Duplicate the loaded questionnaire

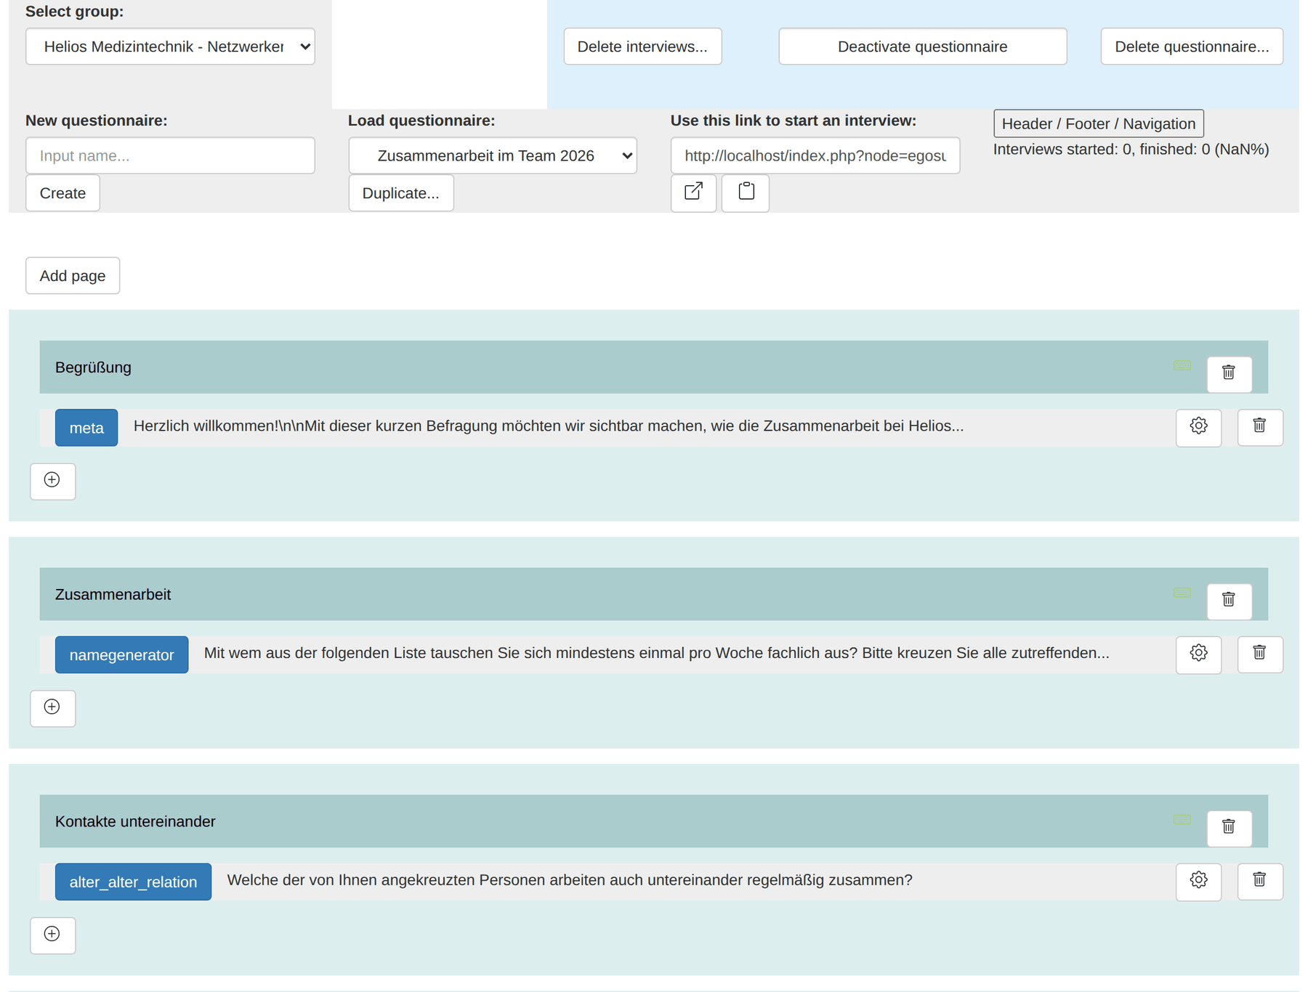[401, 193]
